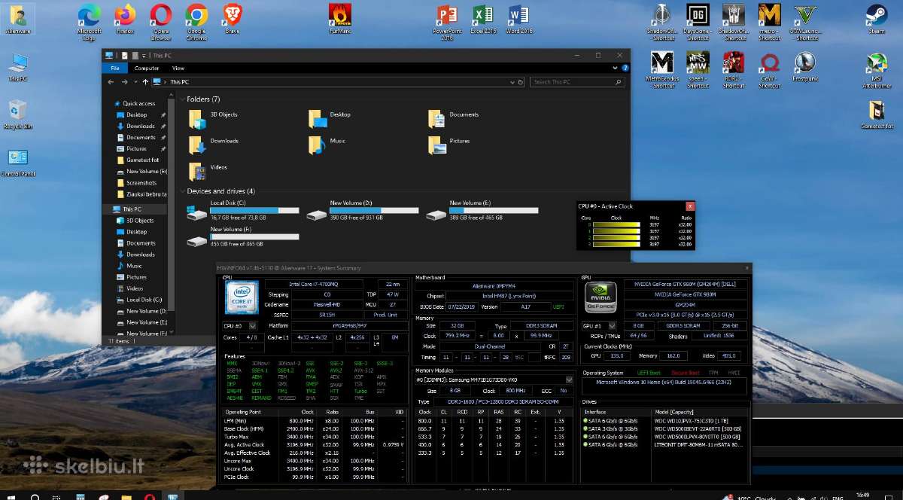
Task: Open the memory module selector dropdown
Action: [570, 380]
